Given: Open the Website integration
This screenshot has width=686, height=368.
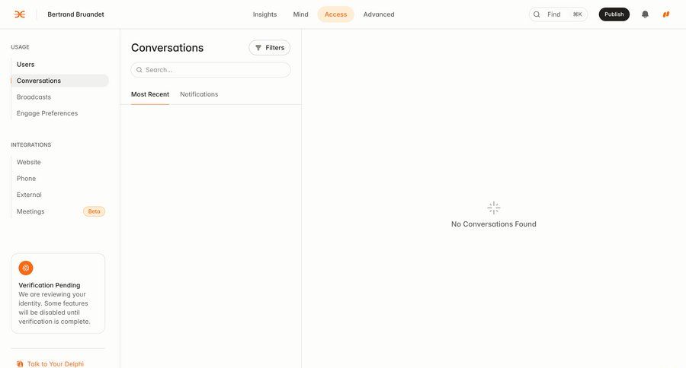Looking at the screenshot, I should [29, 162].
